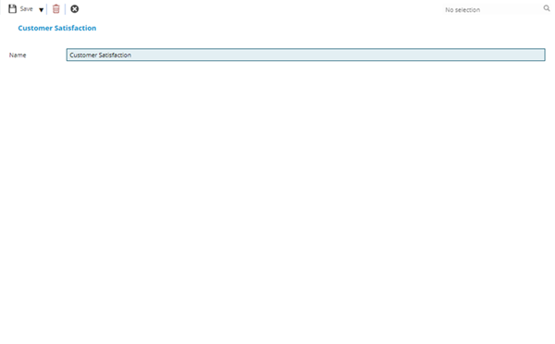The image size is (555, 344).
Task: Expand the black triangle beside Save
Action: 41,10
